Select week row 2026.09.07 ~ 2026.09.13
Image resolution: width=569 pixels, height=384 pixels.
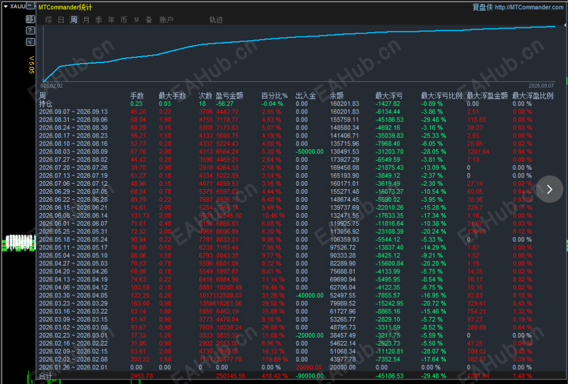point(73,112)
